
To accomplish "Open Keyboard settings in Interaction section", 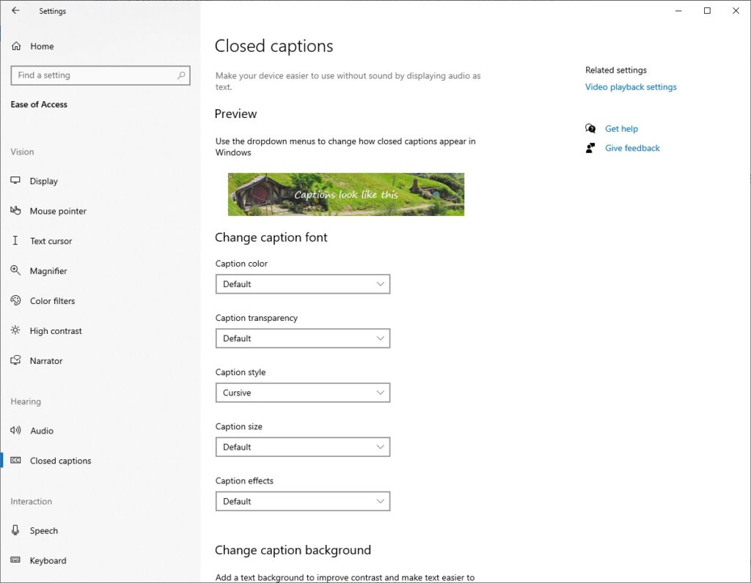I will 48,561.
